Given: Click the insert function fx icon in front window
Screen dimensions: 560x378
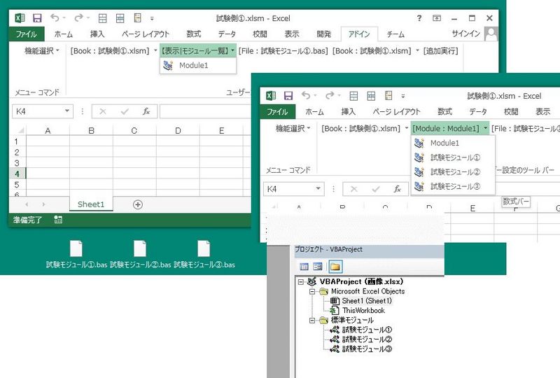Looking at the screenshot, I should [x=397, y=189].
